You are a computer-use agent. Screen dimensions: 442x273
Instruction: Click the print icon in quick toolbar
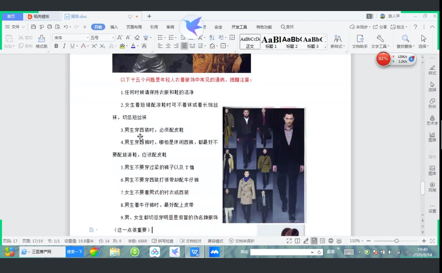(49, 27)
